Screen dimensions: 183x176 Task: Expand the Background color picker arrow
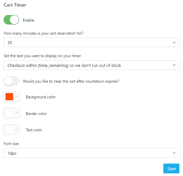(16, 96)
